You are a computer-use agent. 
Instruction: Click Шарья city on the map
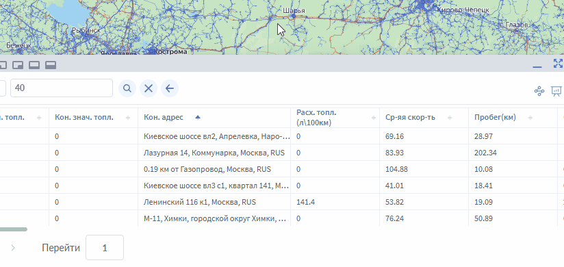click(x=294, y=11)
